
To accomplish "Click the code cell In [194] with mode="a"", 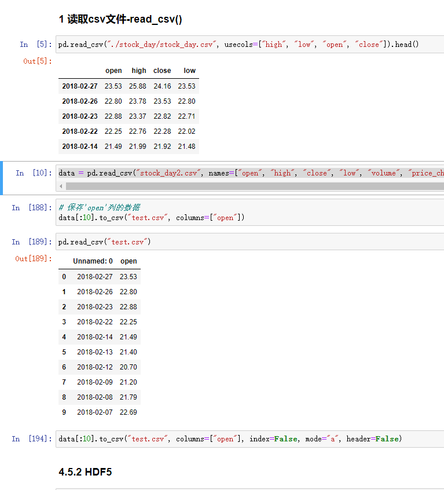I will tap(230, 439).
